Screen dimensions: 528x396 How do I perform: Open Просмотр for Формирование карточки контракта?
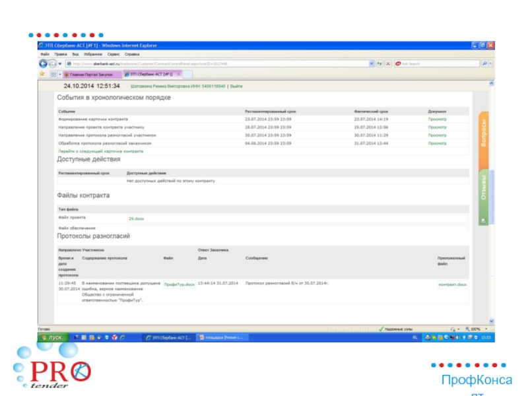pos(437,119)
